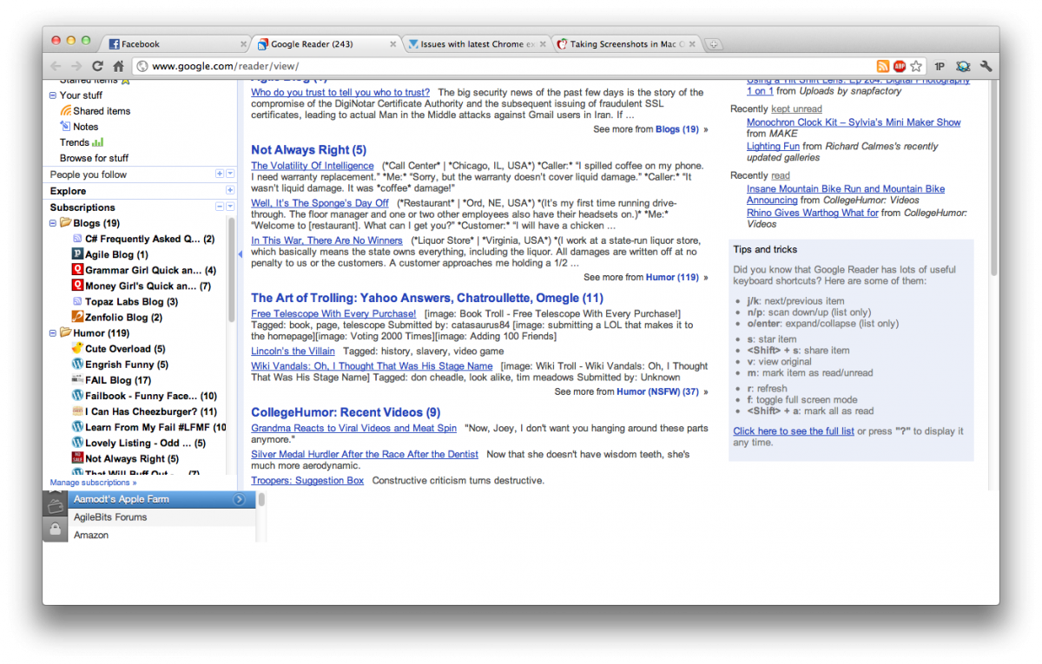This screenshot has width=1042, height=664.
Task: Click the arrow beside Aamodt's Apple Farm
Action: pyautogui.click(x=240, y=499)
